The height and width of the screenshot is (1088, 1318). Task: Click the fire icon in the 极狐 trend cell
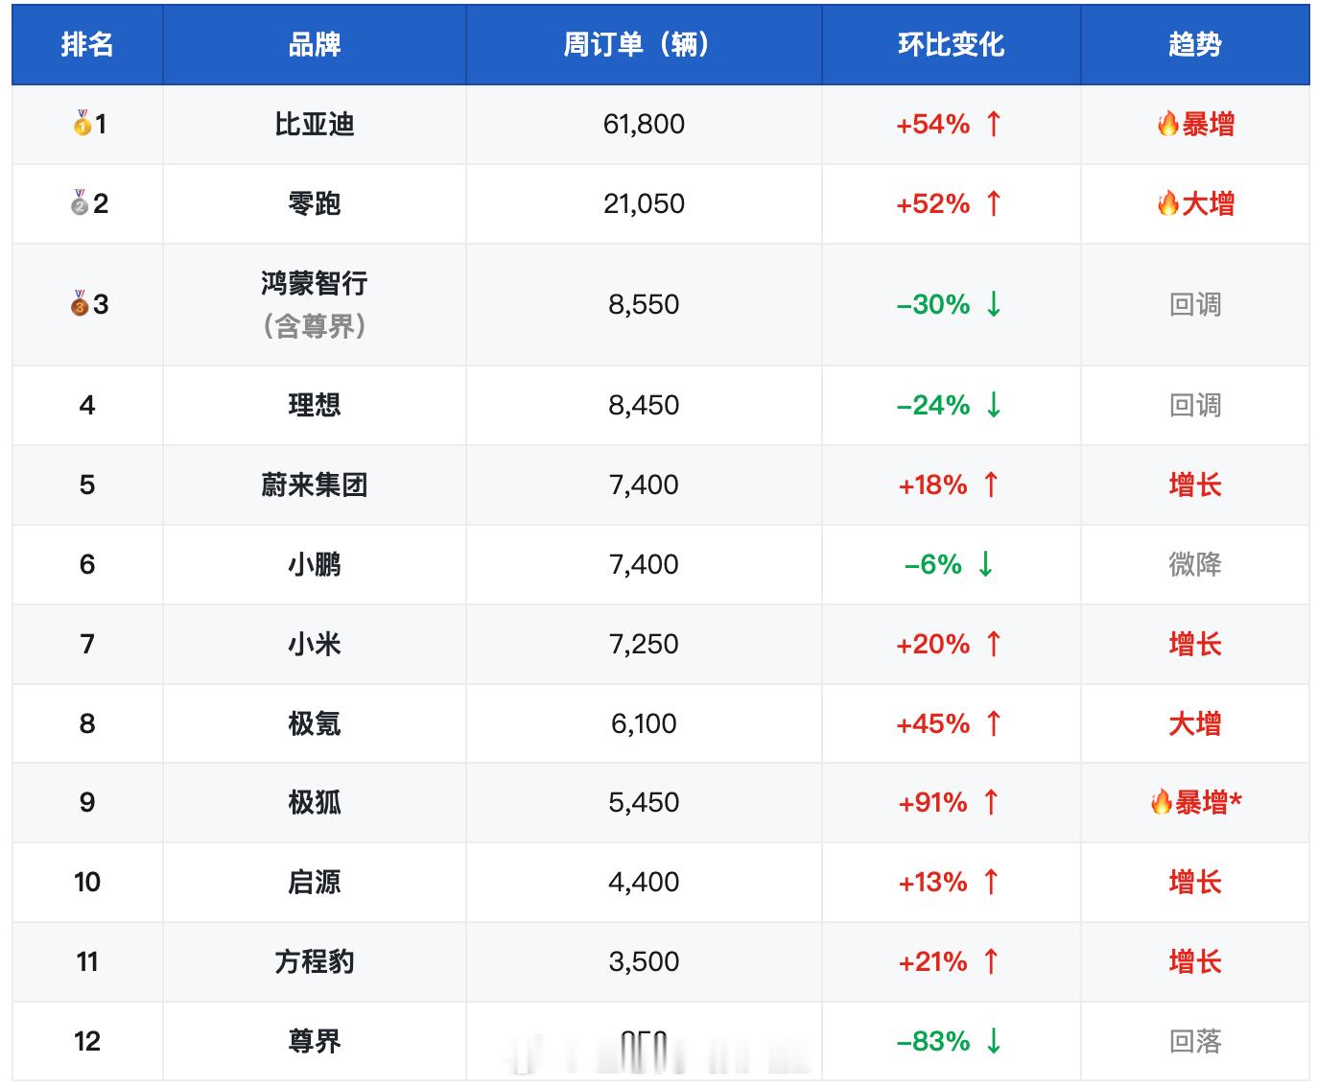[1162, 802]
